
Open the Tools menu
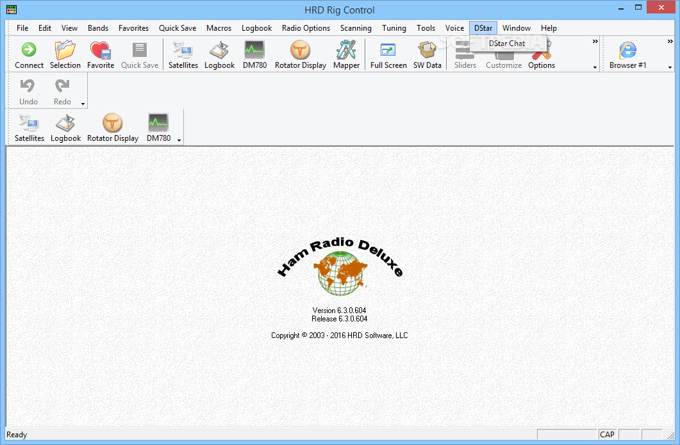coord(426,28)
